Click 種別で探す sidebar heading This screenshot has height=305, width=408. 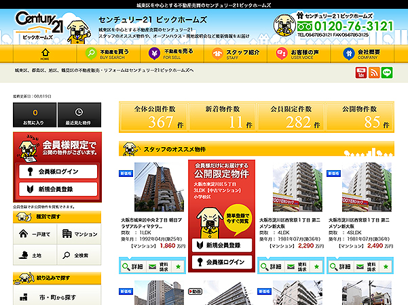[48, 216]
